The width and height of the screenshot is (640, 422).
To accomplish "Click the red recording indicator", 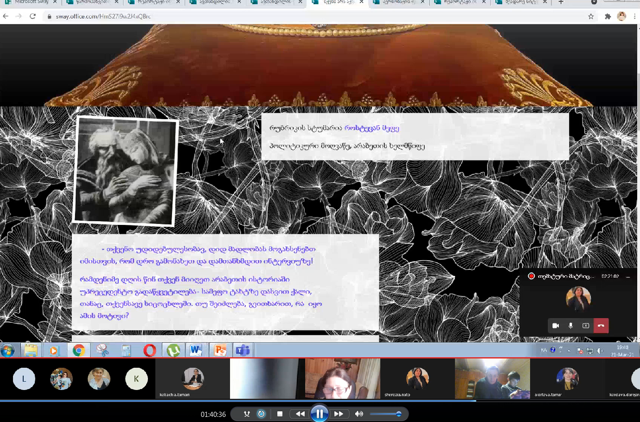I will pyautogui.click(x=531, y=276).
